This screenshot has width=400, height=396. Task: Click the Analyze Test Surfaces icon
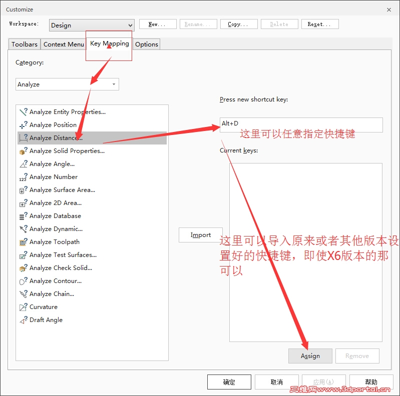tap(24, 254)
